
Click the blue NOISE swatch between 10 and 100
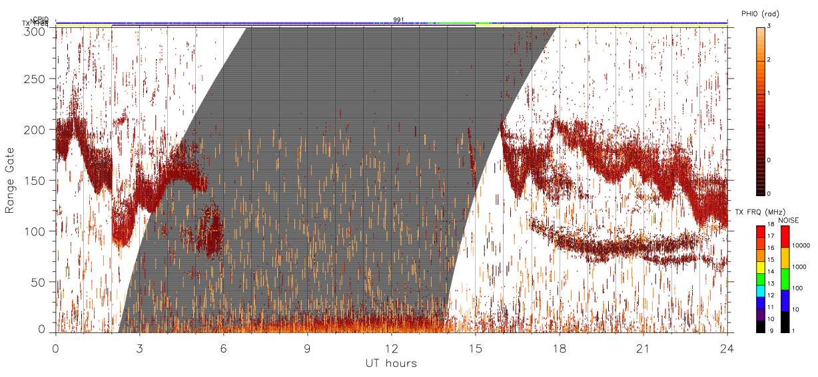[x=785, y=301]
